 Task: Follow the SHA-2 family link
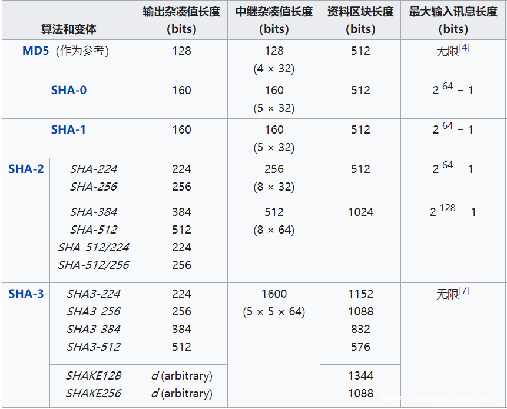pos(26,169)
